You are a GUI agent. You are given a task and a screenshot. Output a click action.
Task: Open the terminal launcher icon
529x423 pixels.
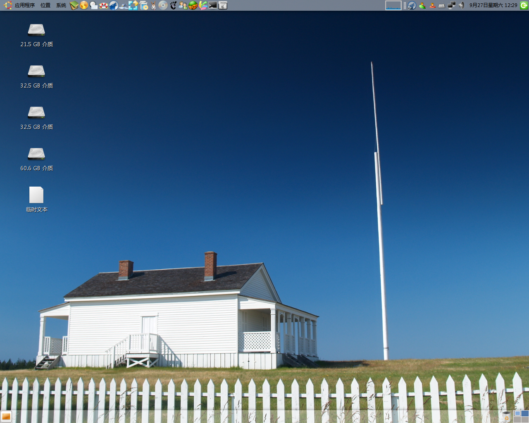[x=213, y=5]
